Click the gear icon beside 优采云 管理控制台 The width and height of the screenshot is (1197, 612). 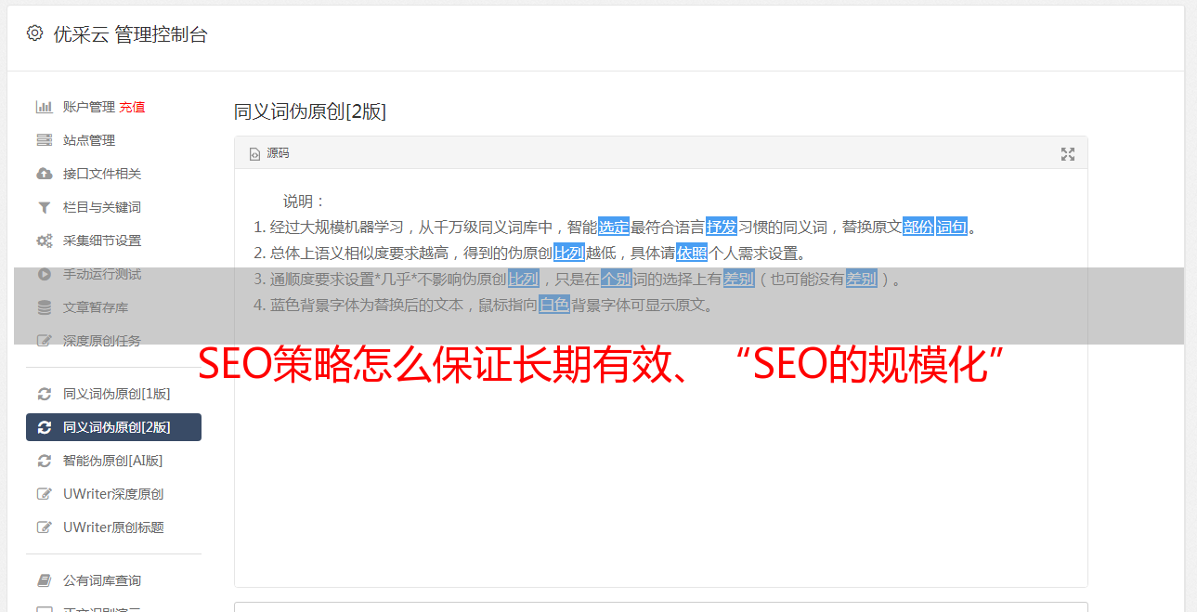point(34,33)
